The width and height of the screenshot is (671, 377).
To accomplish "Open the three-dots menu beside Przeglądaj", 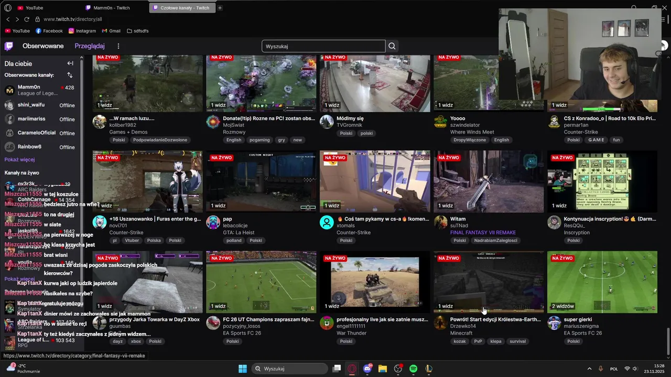I will [x=118, y=46].
